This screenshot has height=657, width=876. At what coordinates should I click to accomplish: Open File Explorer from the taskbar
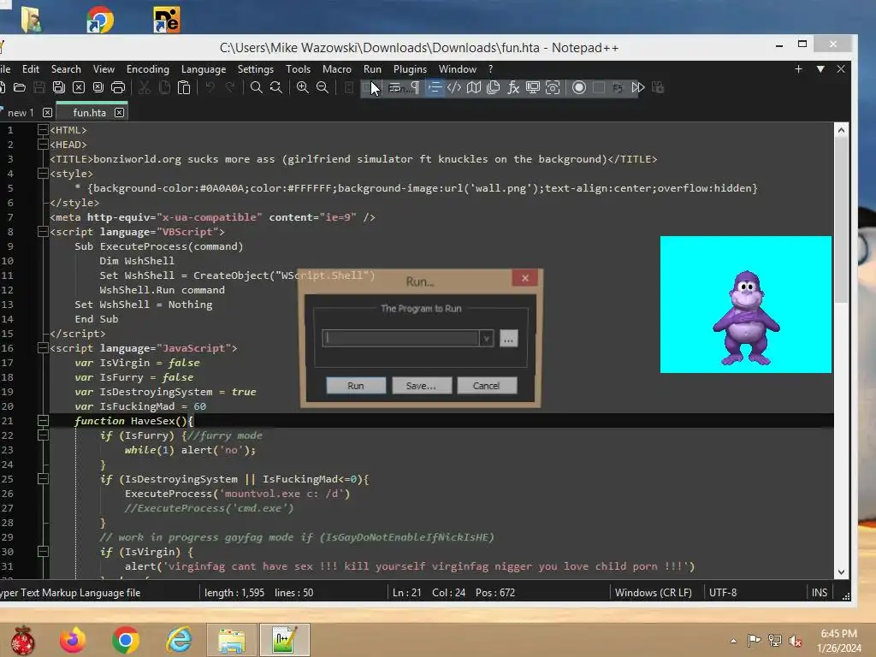tap(231, 641)
